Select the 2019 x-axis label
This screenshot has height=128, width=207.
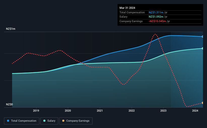coord(36,111)
